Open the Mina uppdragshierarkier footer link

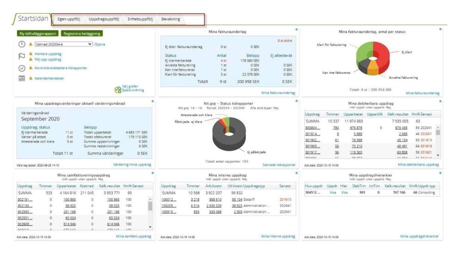point(419,236)
